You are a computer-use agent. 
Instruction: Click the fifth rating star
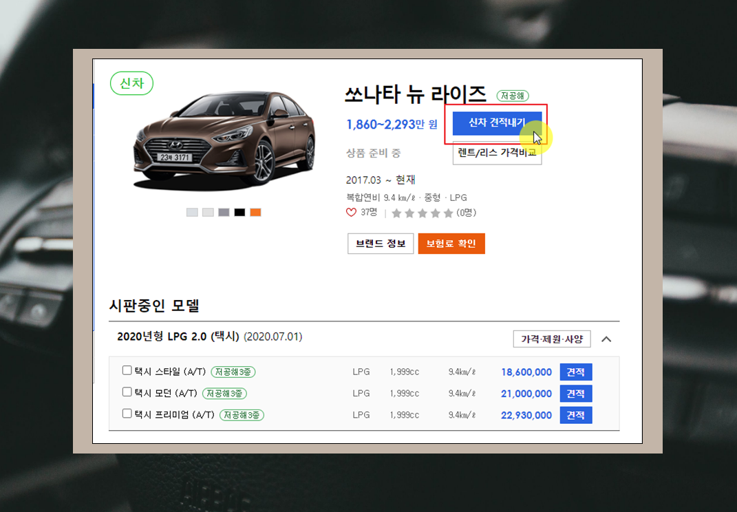click(x=449, y=213)
